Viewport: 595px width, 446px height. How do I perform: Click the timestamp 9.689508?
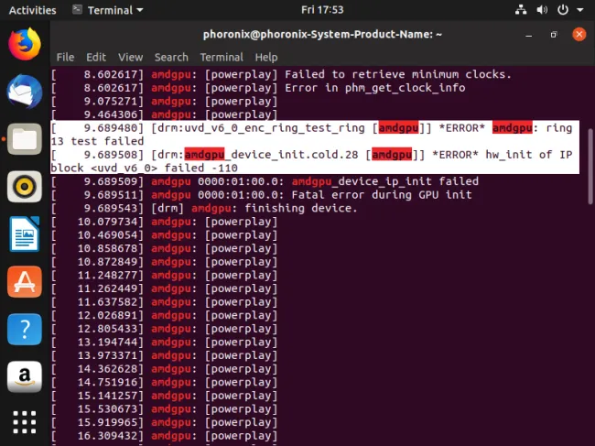click(111, 155)
